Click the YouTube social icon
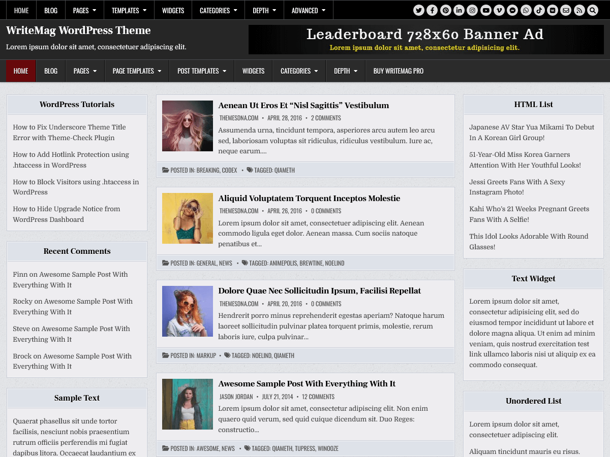Screen dimensions: 610x457 click(x=485, y=10)
